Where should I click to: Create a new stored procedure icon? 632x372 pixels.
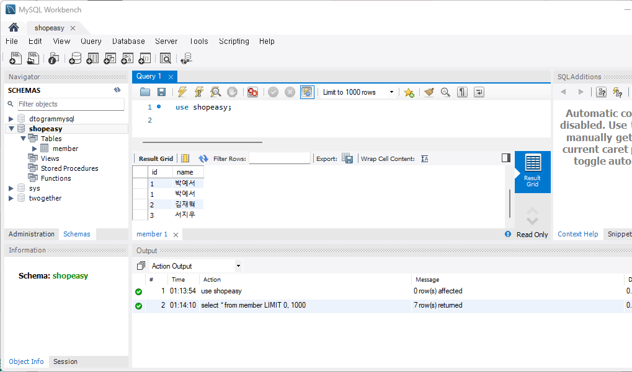point(127,58)
